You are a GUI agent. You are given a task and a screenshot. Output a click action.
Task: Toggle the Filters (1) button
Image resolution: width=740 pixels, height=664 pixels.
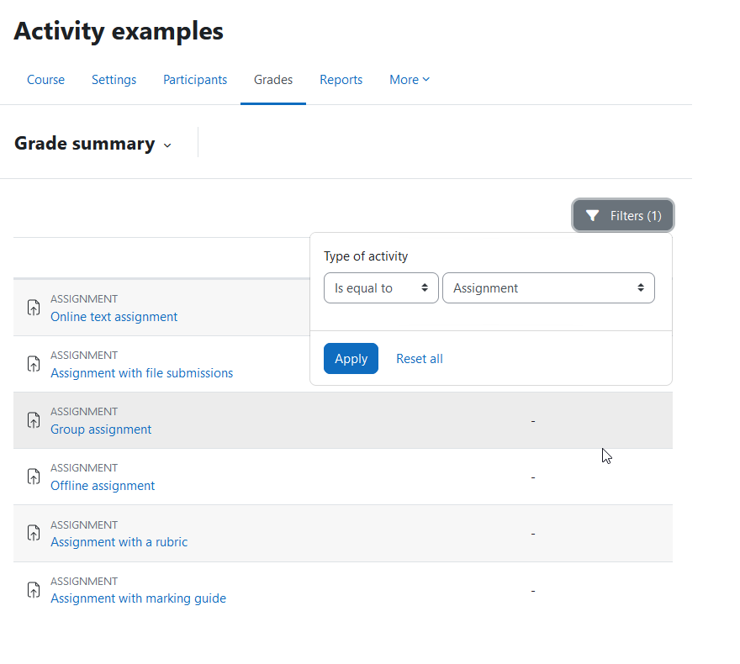pos(622,215)
